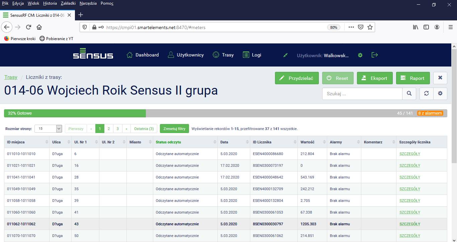Viewport: 457px width, 242px height.
Task: Refresh the meter table
Action: (427, 94)
